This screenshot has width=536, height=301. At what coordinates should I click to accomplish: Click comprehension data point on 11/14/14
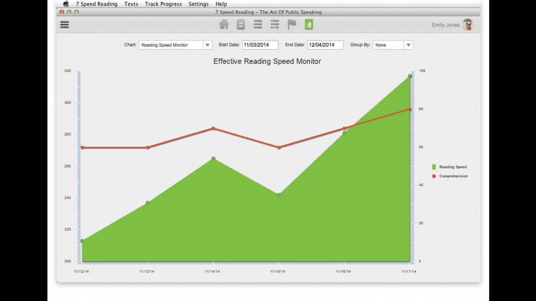[213, 128]
